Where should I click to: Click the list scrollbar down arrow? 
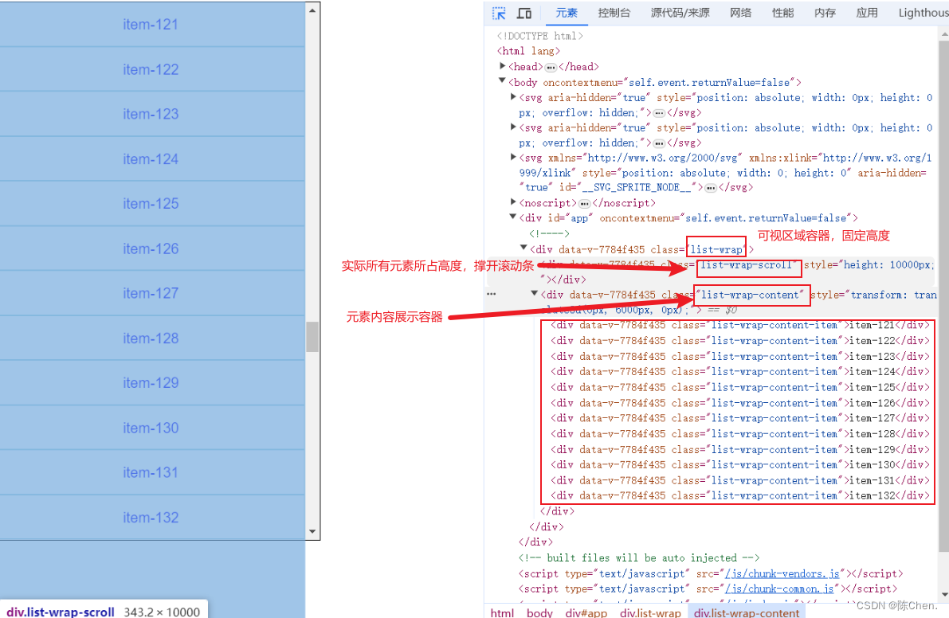[x=312, y=531]
